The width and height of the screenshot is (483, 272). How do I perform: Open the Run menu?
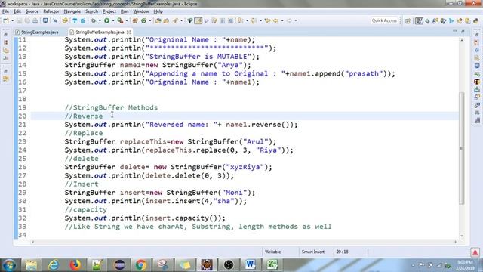[125, 11]
